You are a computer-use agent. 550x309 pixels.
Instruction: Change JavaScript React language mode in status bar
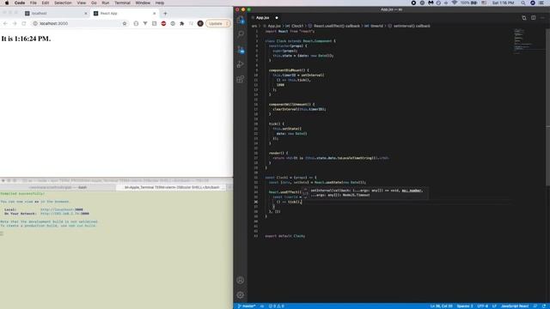(x=515, y=306)
